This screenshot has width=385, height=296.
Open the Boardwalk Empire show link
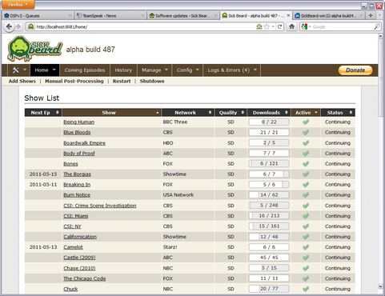[x=84, y=143]
